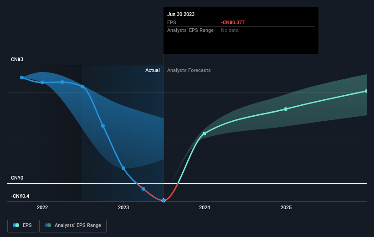The width and height of the screenshot is (374, 237).
Task: Click the 2025 x-axis label
Action: click(x=286, y=207)
